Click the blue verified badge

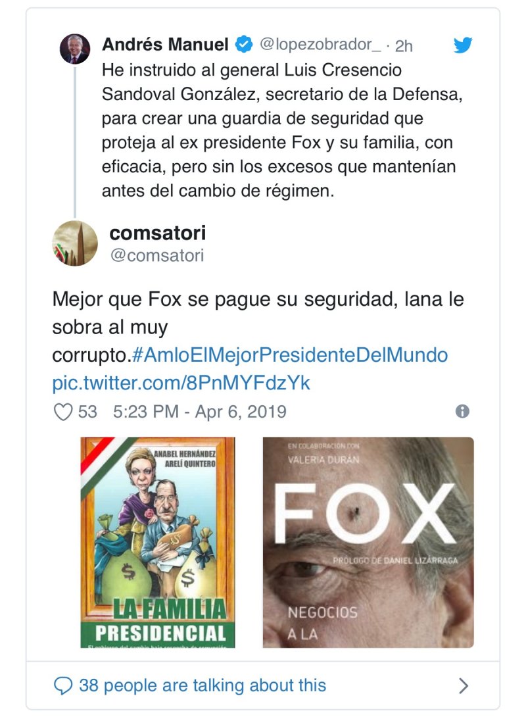(244, 45)
